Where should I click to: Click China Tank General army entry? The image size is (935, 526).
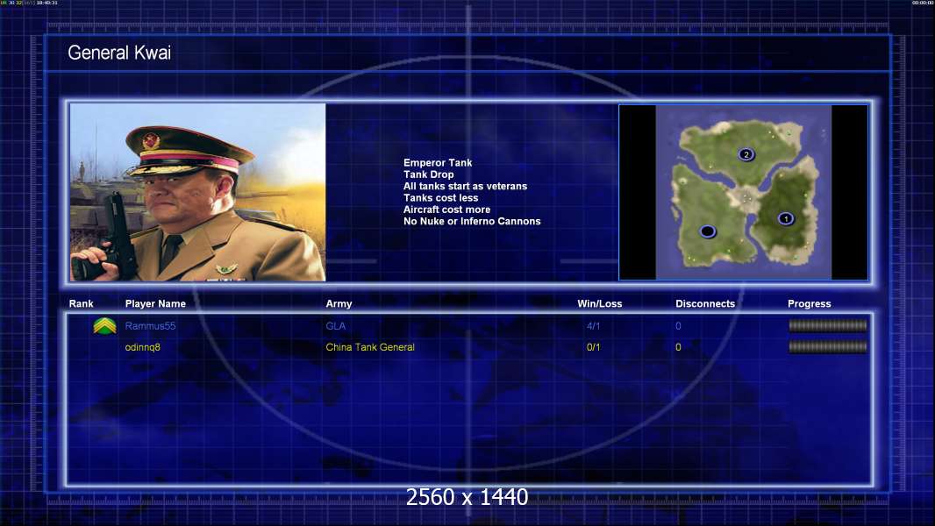click(x=370, y=347)
